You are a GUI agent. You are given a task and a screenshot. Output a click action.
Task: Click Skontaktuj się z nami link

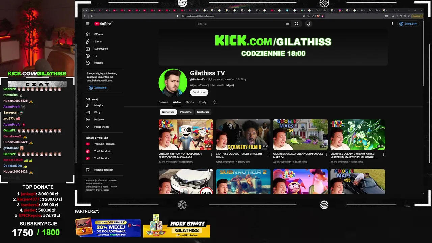click(97, 187)
